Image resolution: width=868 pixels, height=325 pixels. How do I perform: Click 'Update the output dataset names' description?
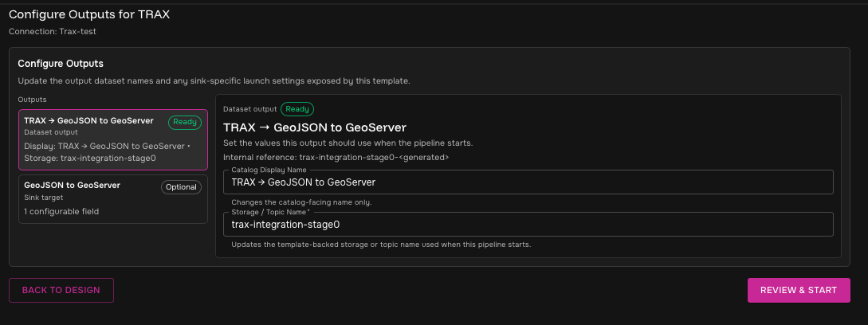click(x=214, y=80)
